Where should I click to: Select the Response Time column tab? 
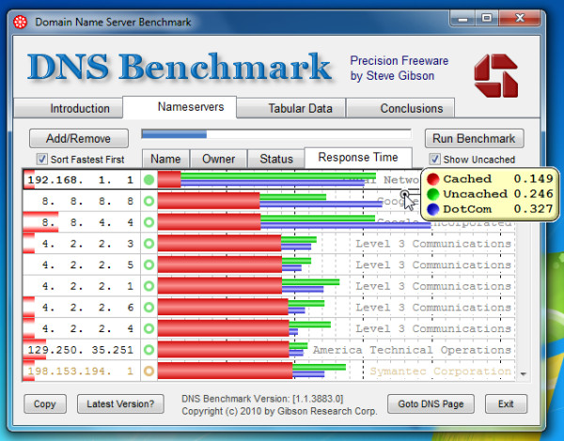(358, 158)
